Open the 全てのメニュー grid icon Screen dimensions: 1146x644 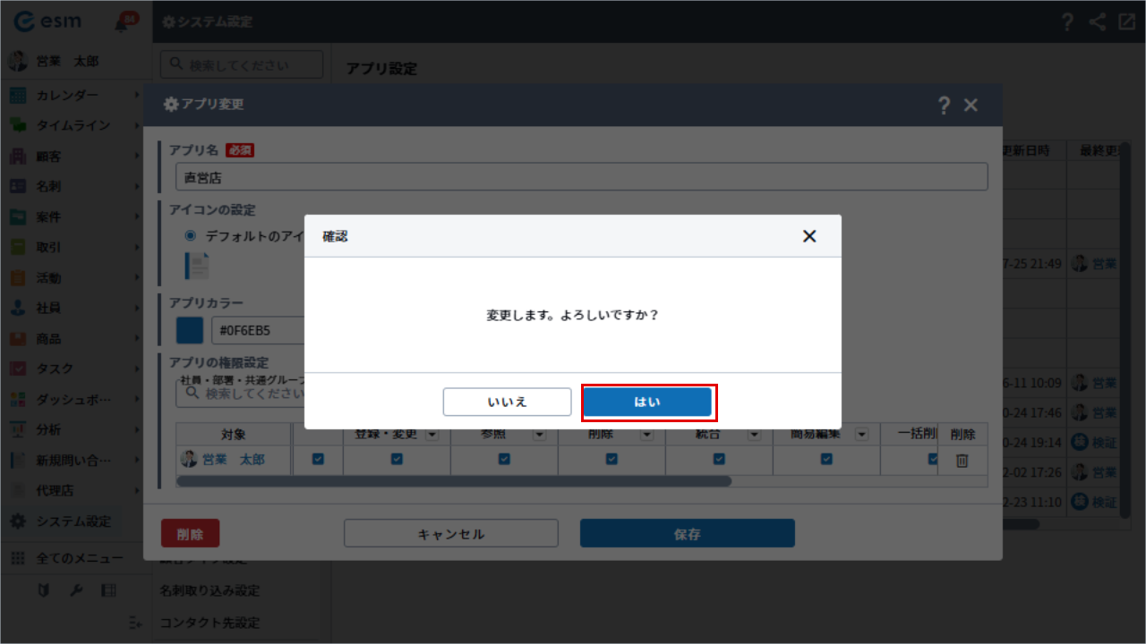coord(18,558)
